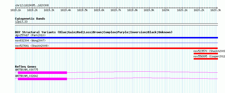Click the 1619.9k ruler tick label
Viewport: 225px width, 93px height.
pos(149,10)
